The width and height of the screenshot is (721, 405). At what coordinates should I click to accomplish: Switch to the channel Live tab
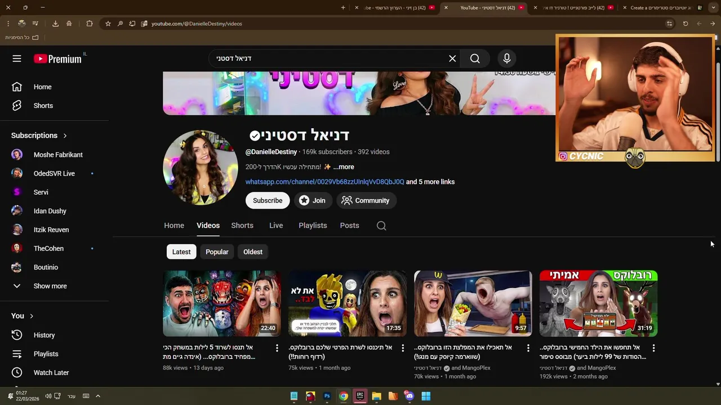pyautogui.click(x=276, y=226)
